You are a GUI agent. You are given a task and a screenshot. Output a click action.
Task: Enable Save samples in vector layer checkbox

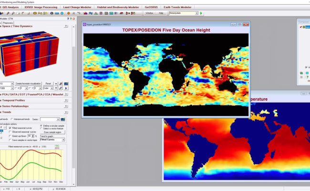coord(10,140)
